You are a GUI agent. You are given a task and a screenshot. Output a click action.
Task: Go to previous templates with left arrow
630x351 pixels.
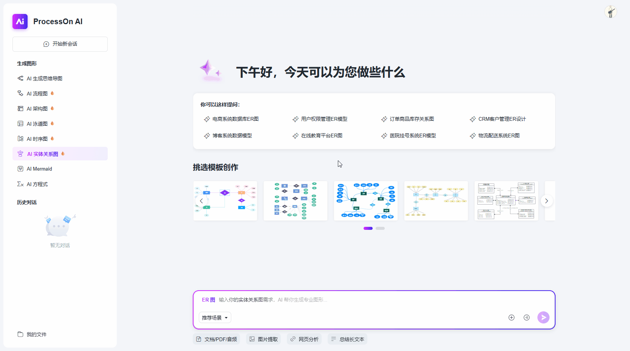(201, 201)
